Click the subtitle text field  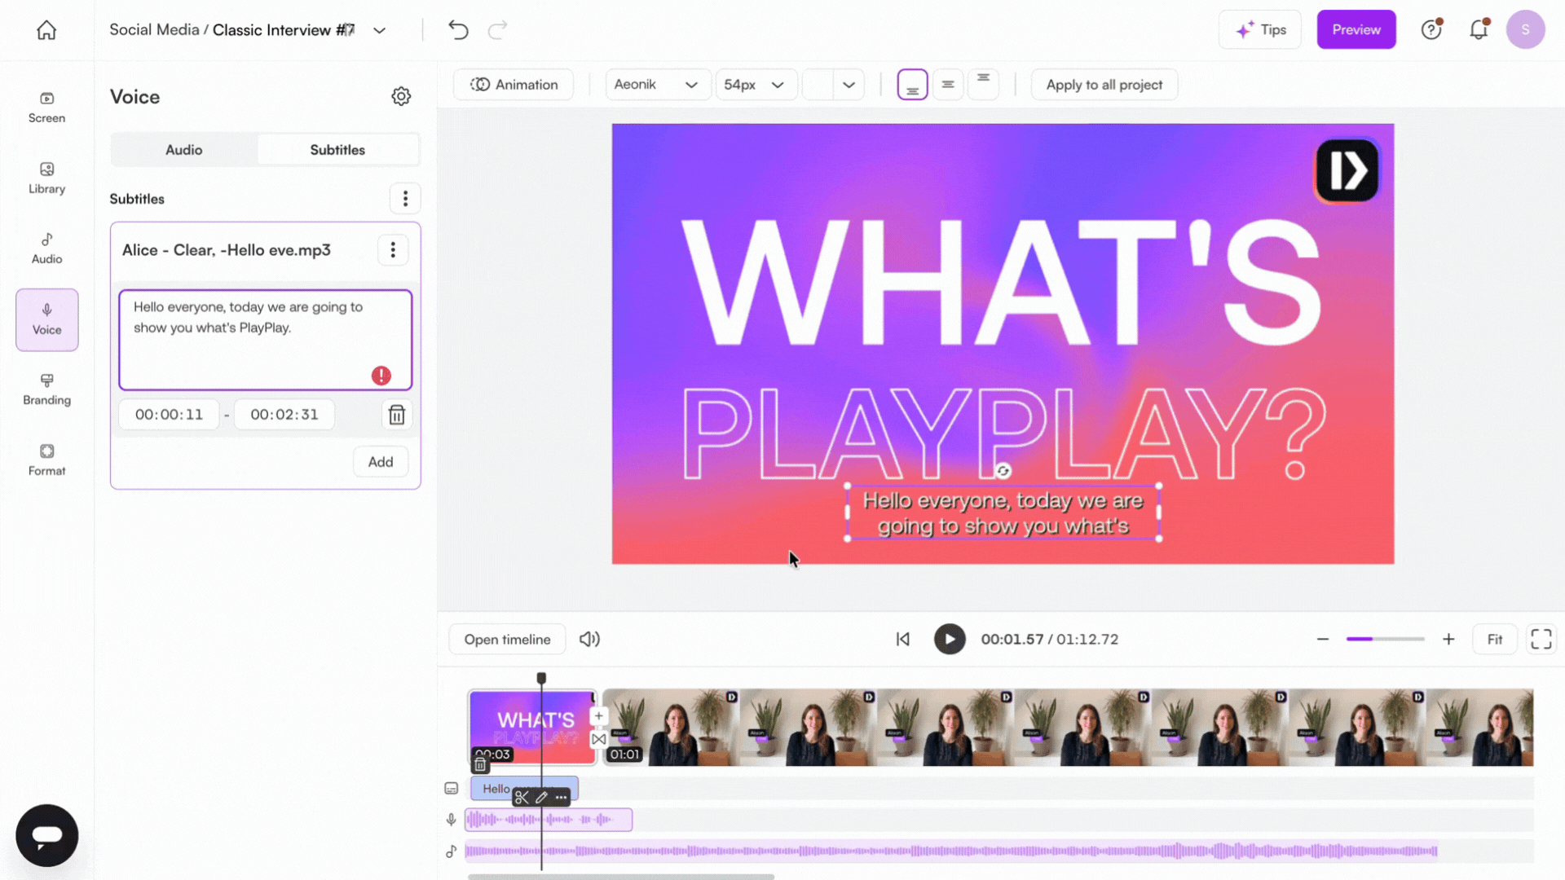click(x=266, y=340)
